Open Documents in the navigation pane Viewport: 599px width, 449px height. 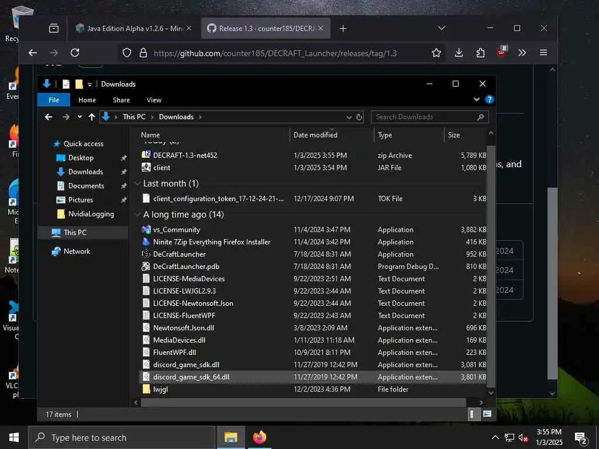[86, 186]
